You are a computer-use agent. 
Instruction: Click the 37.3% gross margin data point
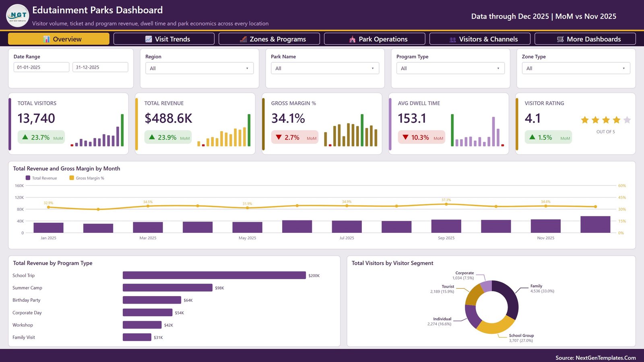(446, 204)
